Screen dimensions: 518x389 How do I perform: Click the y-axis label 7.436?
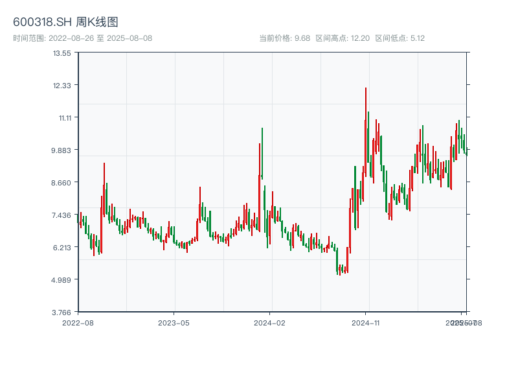point(61,215)
